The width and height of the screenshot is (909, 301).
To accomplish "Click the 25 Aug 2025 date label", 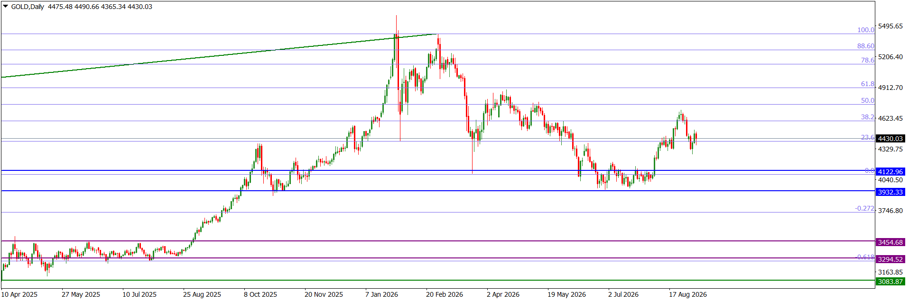I will click(x=202, y=294).
